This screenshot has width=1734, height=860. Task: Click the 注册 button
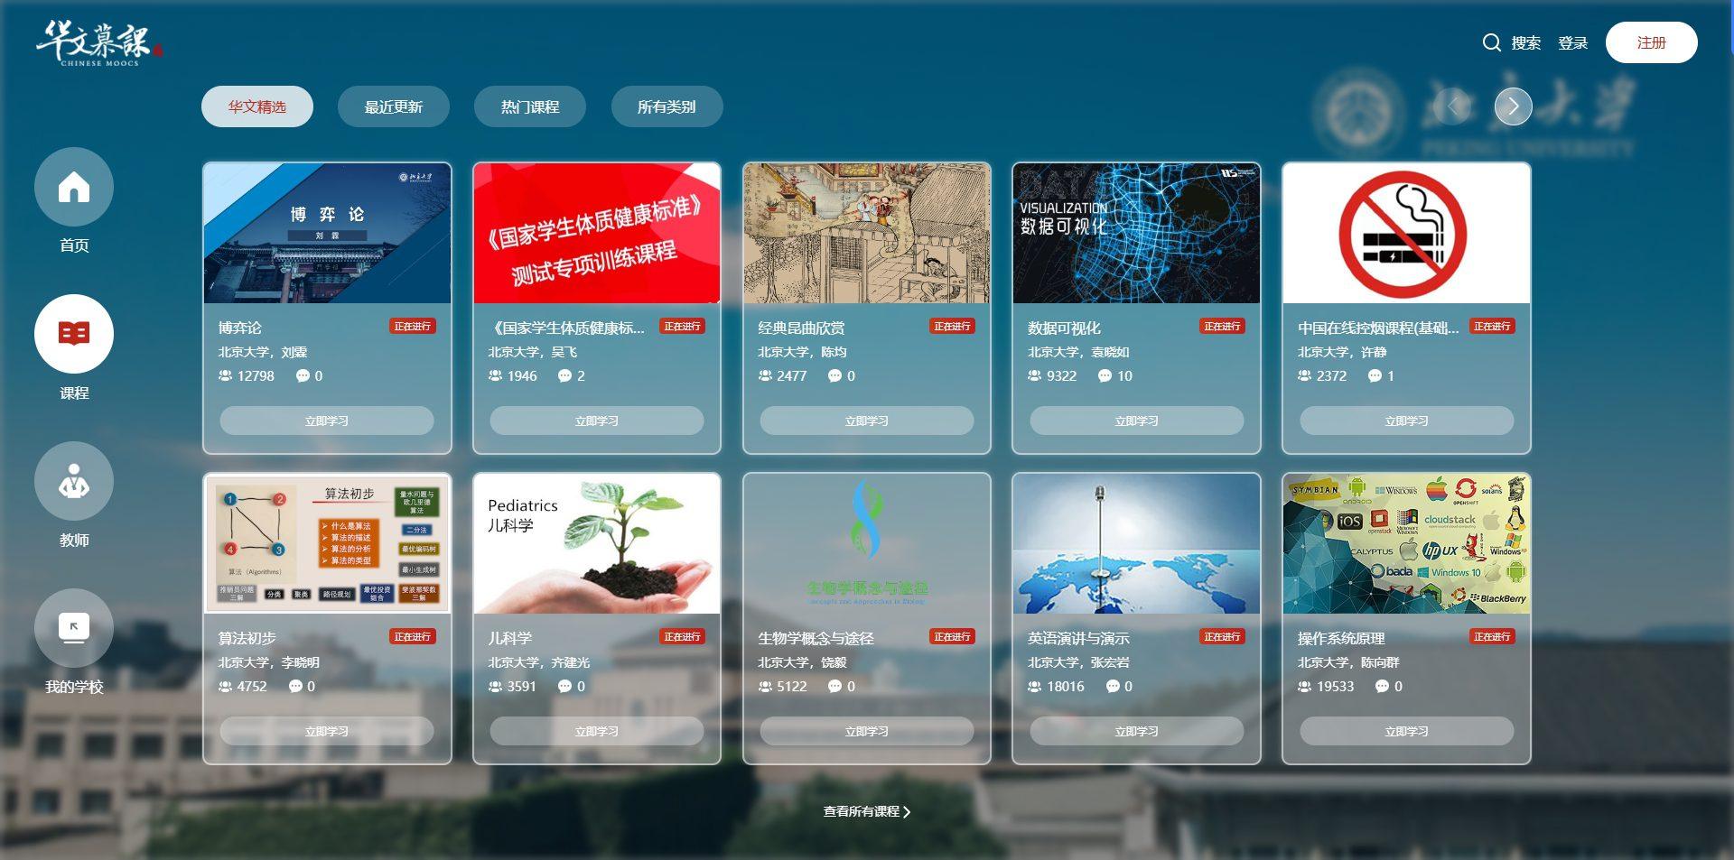[x=1651, y=42]
